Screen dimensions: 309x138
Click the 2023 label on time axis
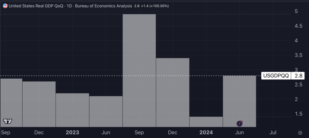pyautogui.click(x=72, y=133)
